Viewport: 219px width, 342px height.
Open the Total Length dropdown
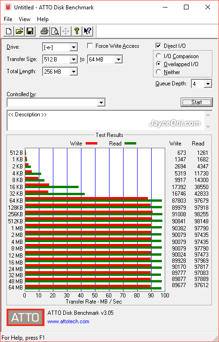point(74,71)
